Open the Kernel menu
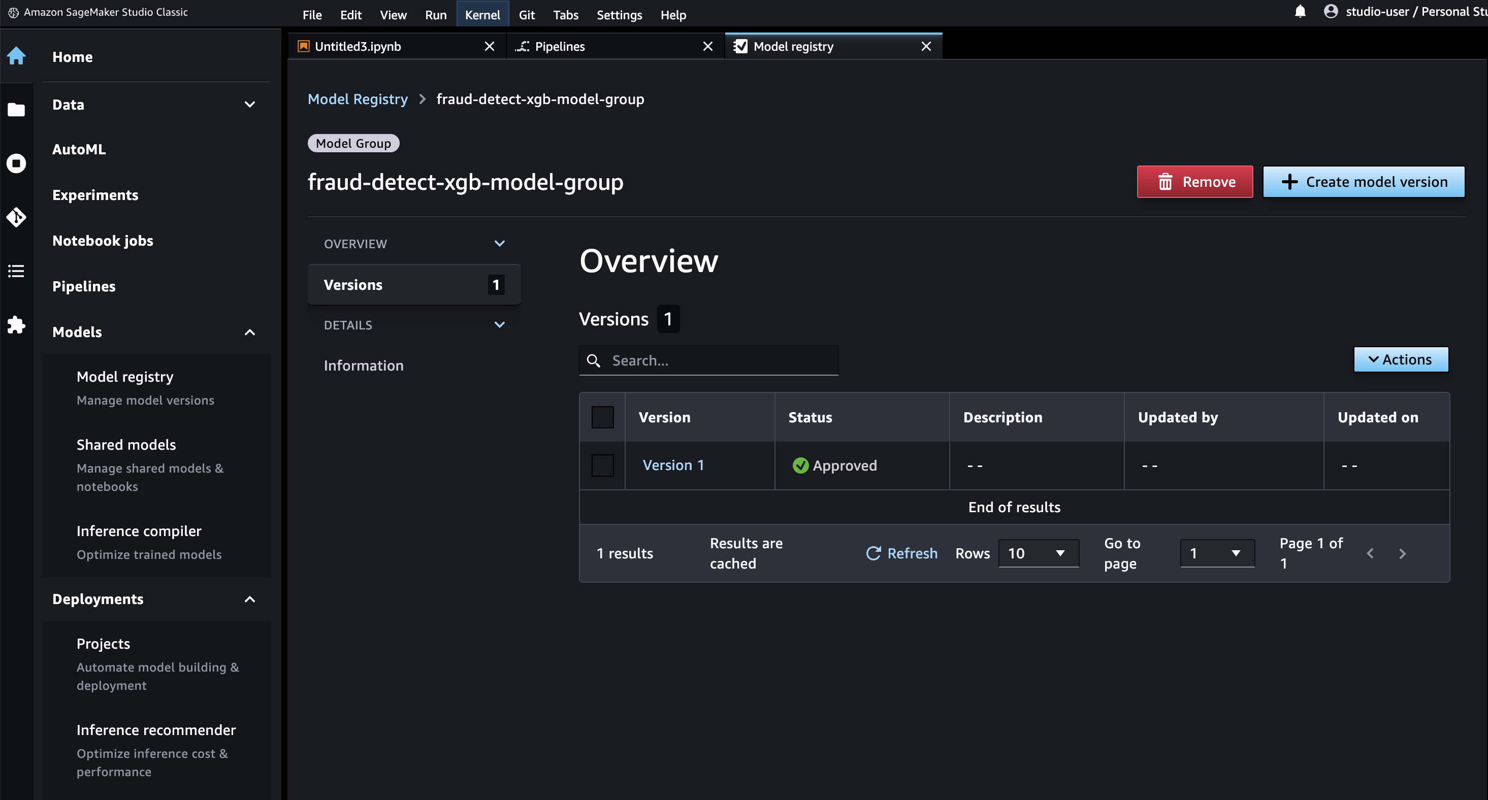The height and width of the screenshot is (800, 1488). coord(482,14)
